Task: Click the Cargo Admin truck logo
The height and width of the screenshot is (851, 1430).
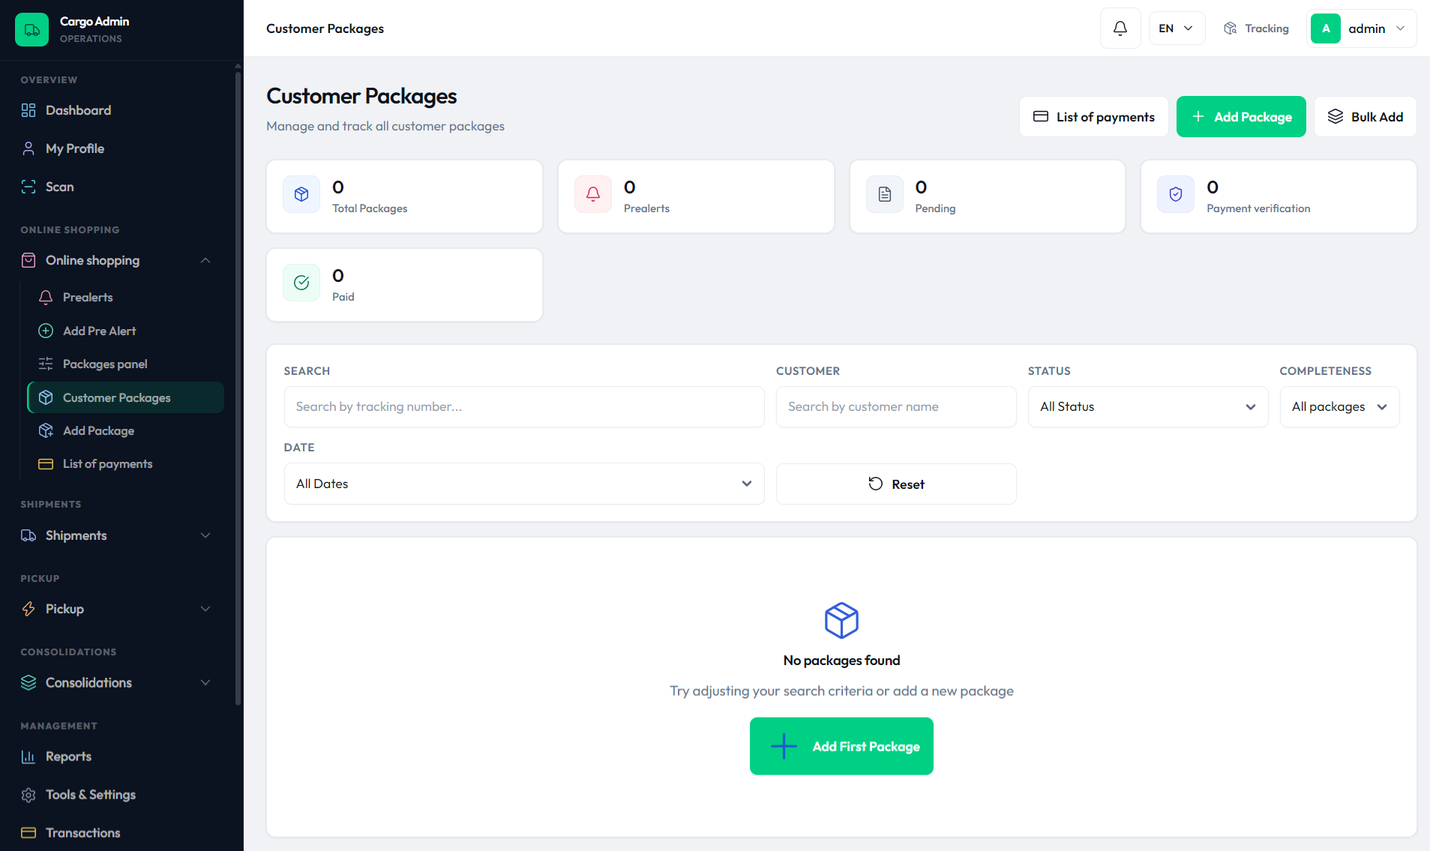Action: click(x=31, y=29)
